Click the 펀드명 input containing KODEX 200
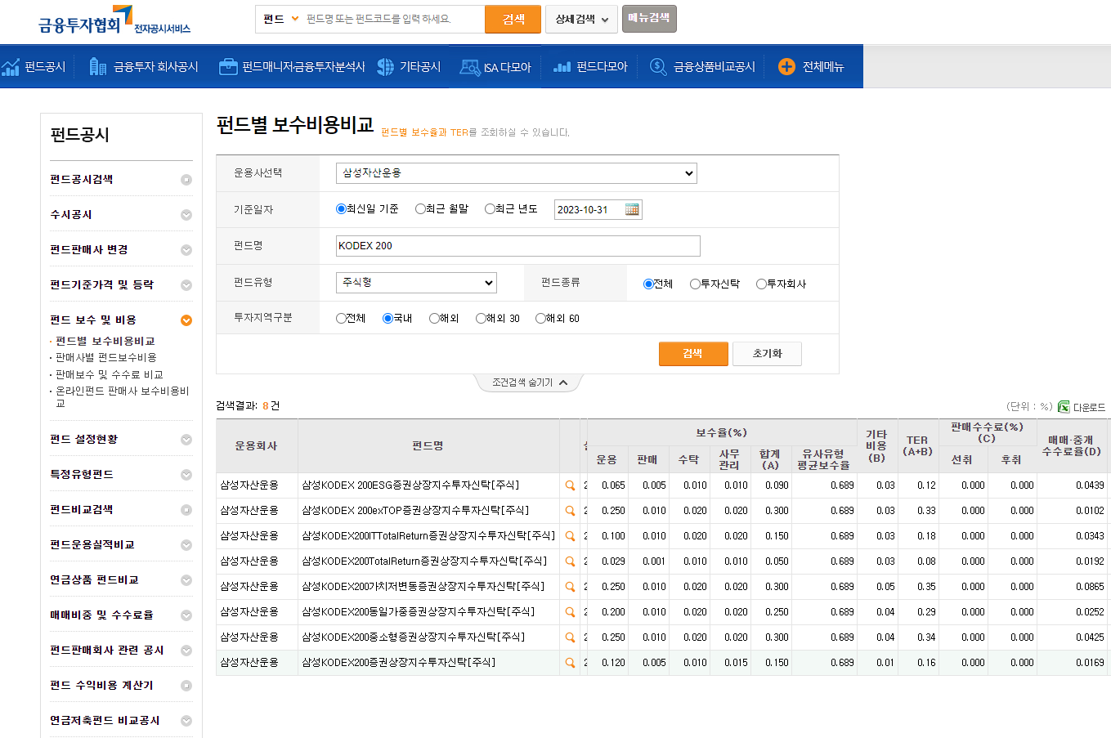Viewport: 1111px width, 738px height. [518, 246]
